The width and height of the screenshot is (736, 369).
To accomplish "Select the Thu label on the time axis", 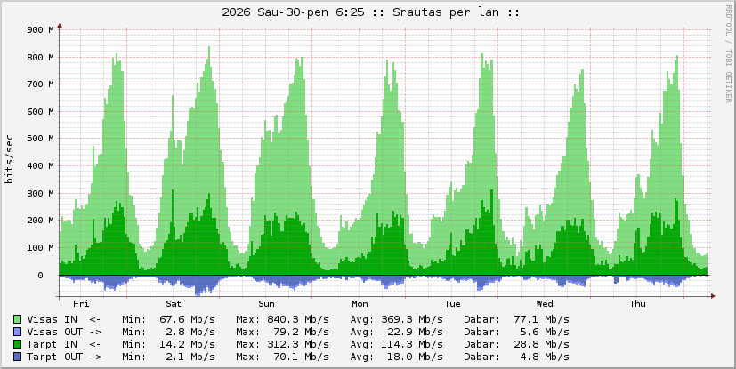I will tap(637, 304).
